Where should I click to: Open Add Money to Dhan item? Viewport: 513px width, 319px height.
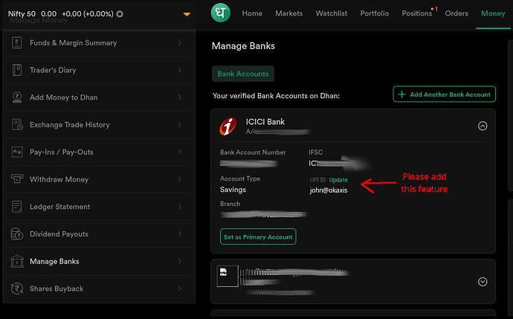pyautogui.click(x=99, y=97)
